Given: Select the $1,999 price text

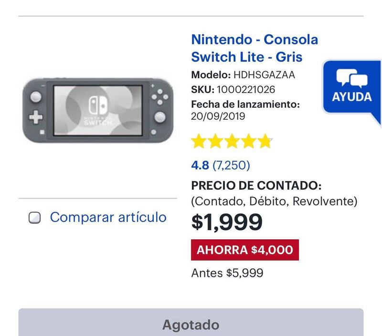Looking at the screenshot, I should tap(227, 222).
